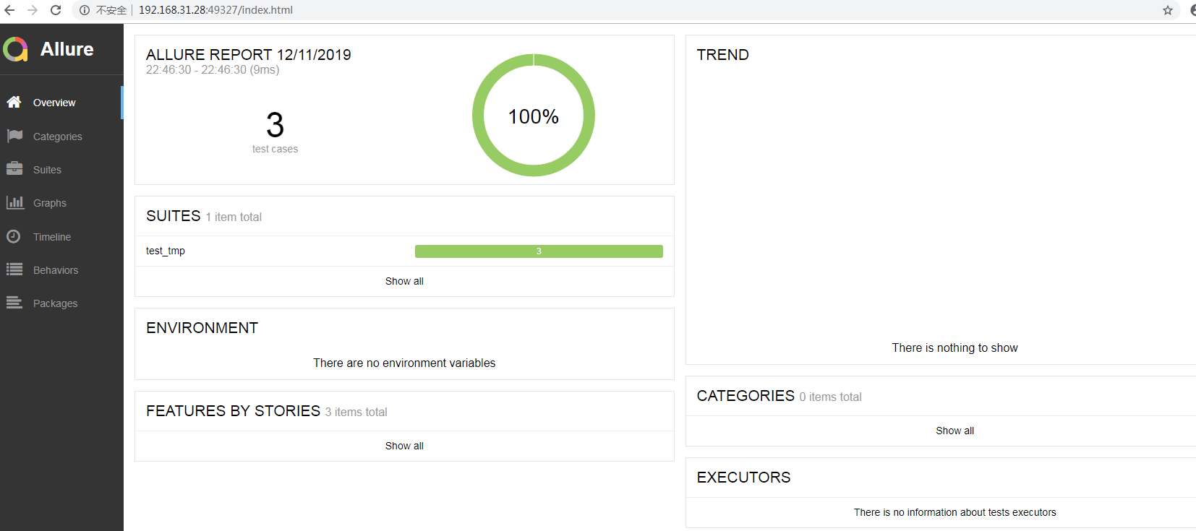
Task: Click the EXECUTORS widget heading
Action: coord(743,478)
